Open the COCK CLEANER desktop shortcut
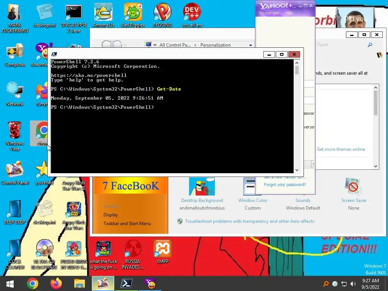Image resolution: width=388 pixels, height=291 pixels. [x=15, y=254]
